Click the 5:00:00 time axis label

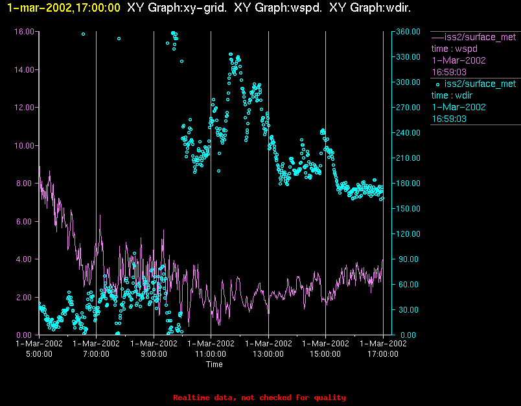tap(39, 354)
